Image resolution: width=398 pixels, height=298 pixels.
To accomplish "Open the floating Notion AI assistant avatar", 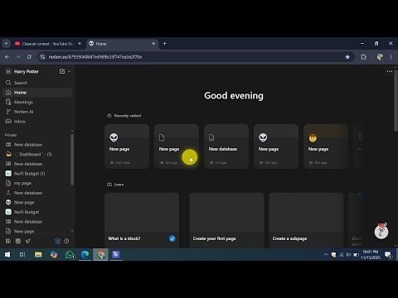I will click(x=381, y=231).
